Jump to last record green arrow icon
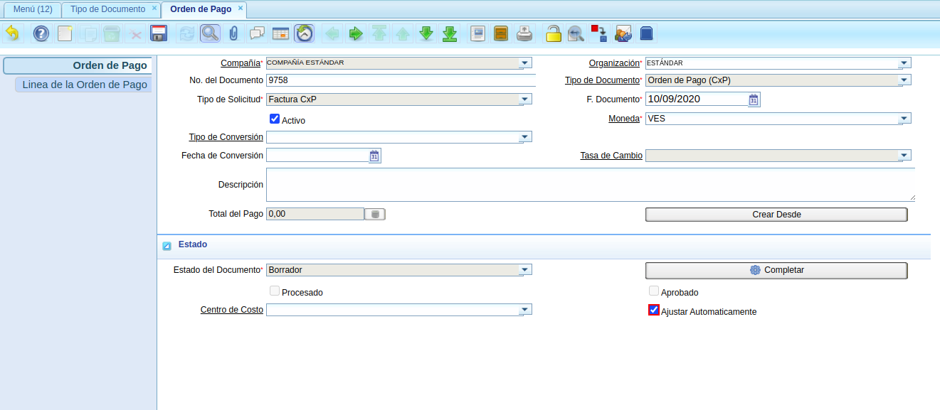The image size is (940, 410). pos(449,33)
